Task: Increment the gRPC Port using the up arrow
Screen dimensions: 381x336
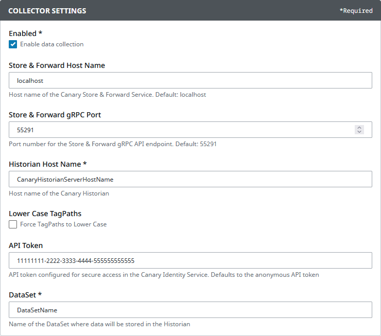Action: point(359,128)
